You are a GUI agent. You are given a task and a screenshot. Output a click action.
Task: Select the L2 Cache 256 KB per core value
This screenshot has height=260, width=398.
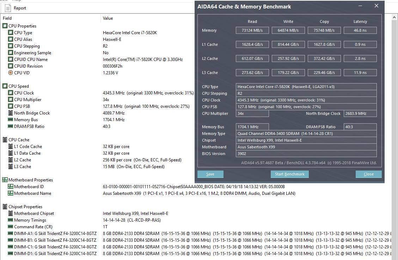[142, 160]
